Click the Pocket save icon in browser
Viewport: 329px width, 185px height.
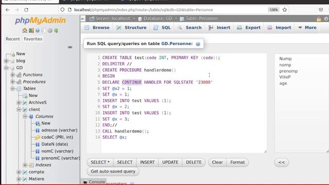(x=321, y=10)
